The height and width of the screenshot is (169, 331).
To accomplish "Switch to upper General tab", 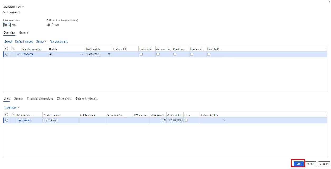I will coord(24,32).
